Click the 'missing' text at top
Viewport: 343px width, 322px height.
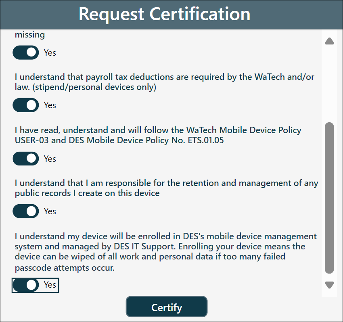pyautogui.click(x=30, y=35)
